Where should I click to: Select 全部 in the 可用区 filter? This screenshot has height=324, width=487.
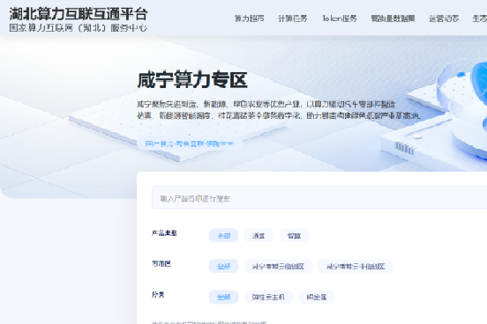[x=223, y=266]
